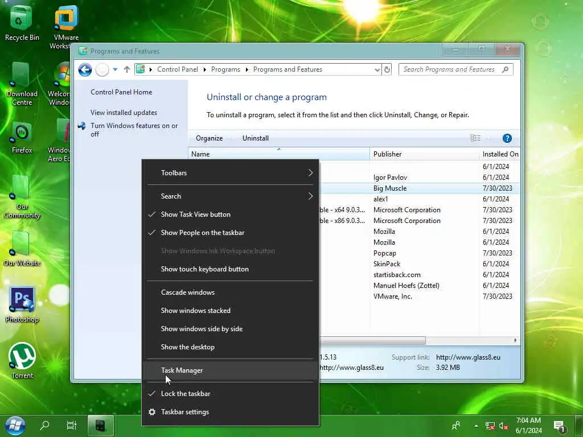Click the Windows Start orb
Image resolution: width=583 pixels, height=437 pixels.
(x=15, y=426)
